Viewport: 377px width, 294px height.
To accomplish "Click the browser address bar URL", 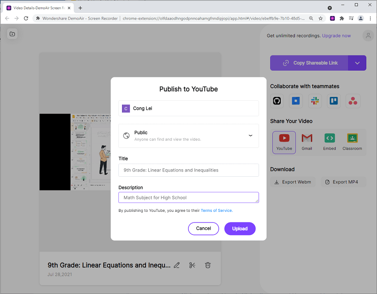I will click(213, 18).
